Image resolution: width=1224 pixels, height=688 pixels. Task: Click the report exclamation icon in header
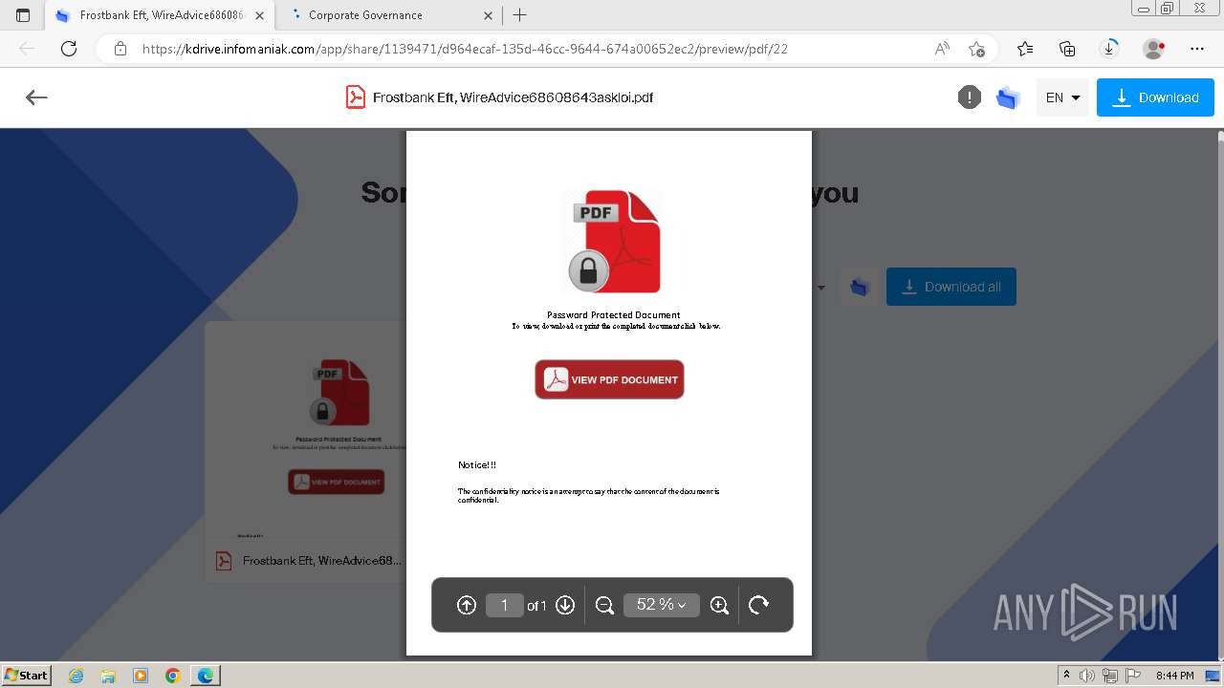coord(970,97)
